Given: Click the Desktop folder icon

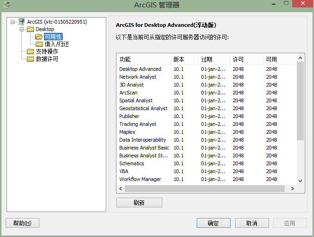Looking at the screenshot, I should pos(31,29).
